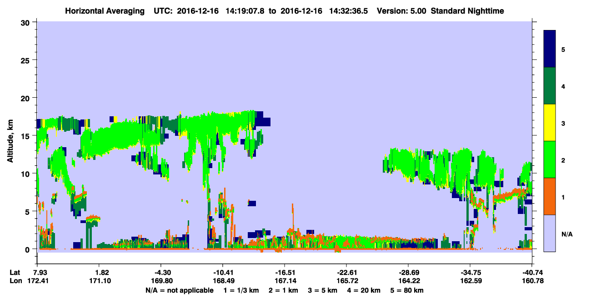Click the '1 = 1/3 km' legend entry

pyautogui.click(x=241, y=290)
